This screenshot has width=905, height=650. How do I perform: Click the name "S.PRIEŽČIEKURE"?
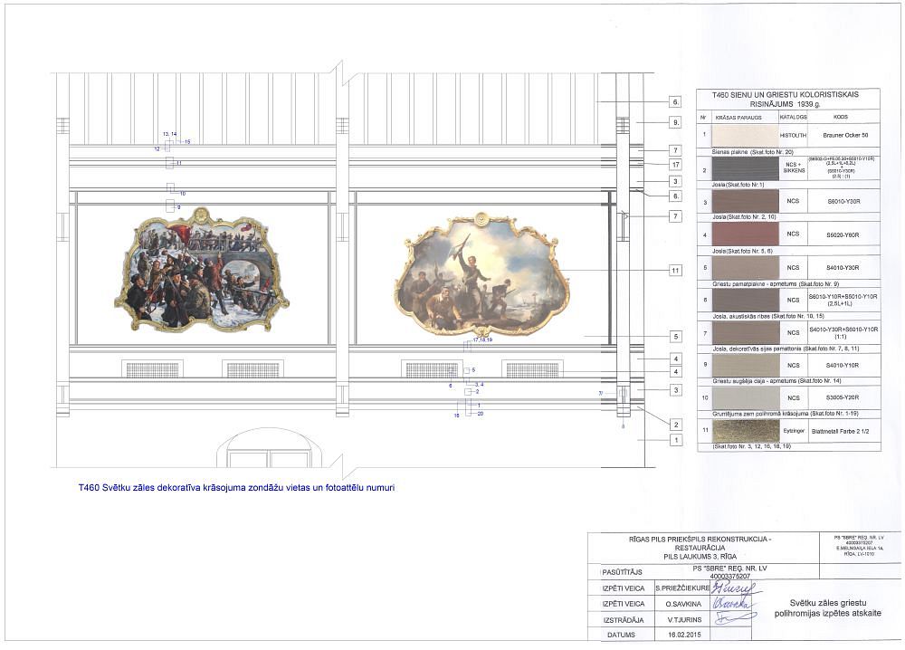click(x=682, y=588)
